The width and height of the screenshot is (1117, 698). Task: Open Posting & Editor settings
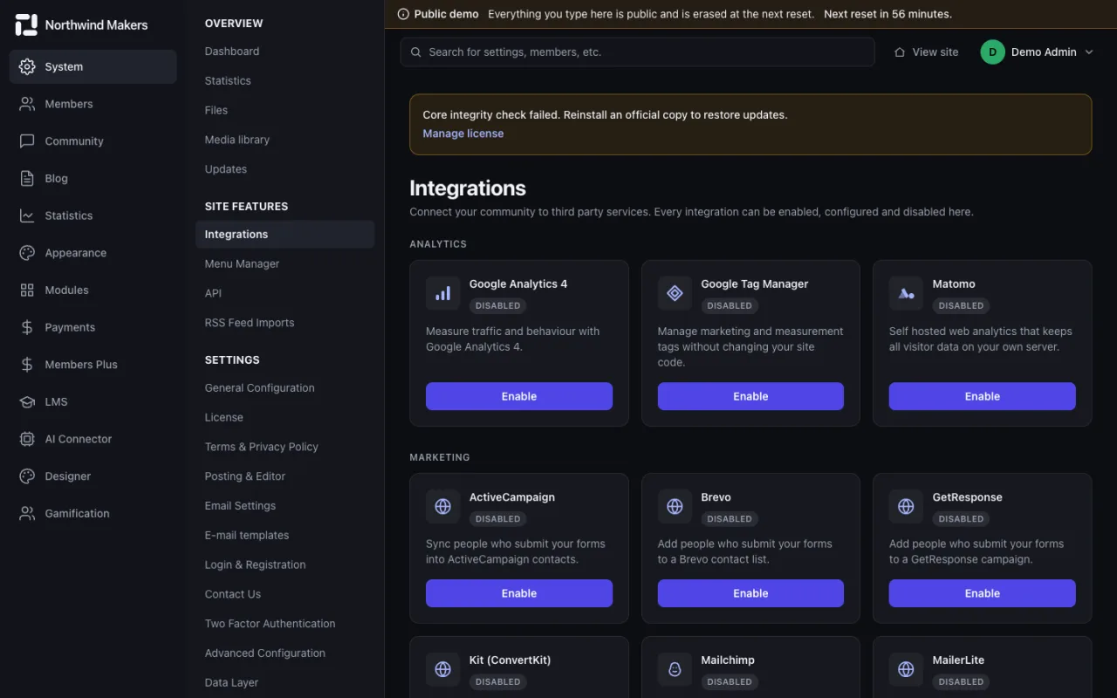245,476
